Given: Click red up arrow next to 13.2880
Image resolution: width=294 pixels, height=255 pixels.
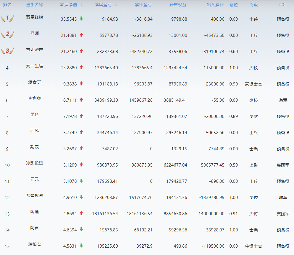Looking at the screenshot, I should point(81,67).
